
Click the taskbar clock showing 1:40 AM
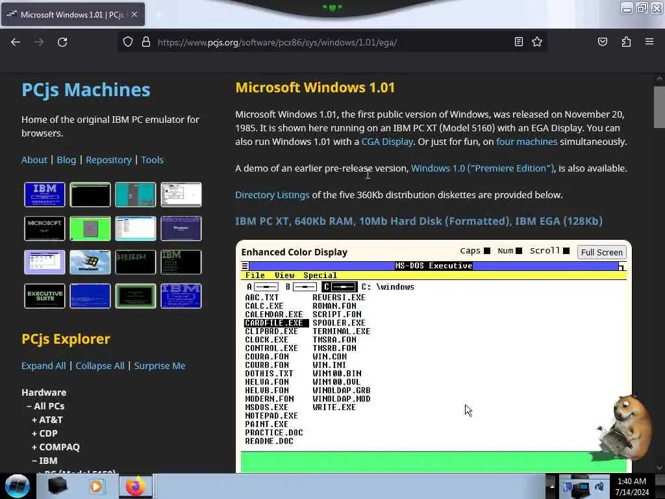(x=631, y=486)
